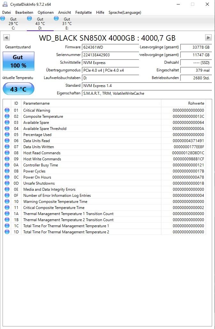215x329 pixels.
Task: Click status icon of row ID 1D
Action: [x=7, y=232]
